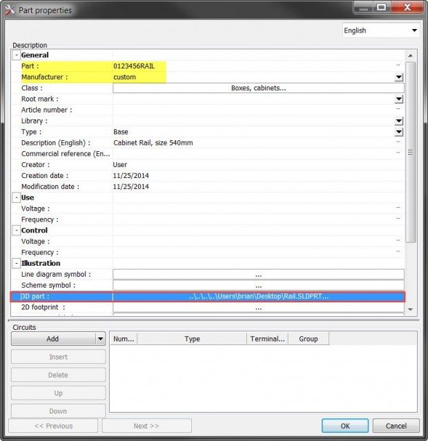The image size is (428, 441).
Task: Open the Manufacturer dropdown arrow
Action: tap(398, 77)
